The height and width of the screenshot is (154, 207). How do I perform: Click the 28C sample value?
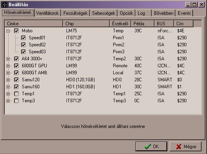tap(138, 80)
